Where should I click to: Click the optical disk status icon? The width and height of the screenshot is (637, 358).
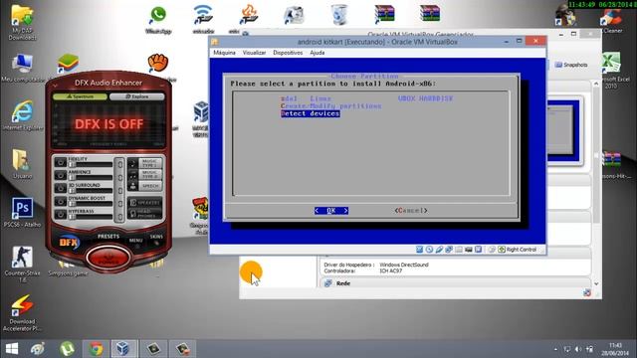click(x=429, y=250)
